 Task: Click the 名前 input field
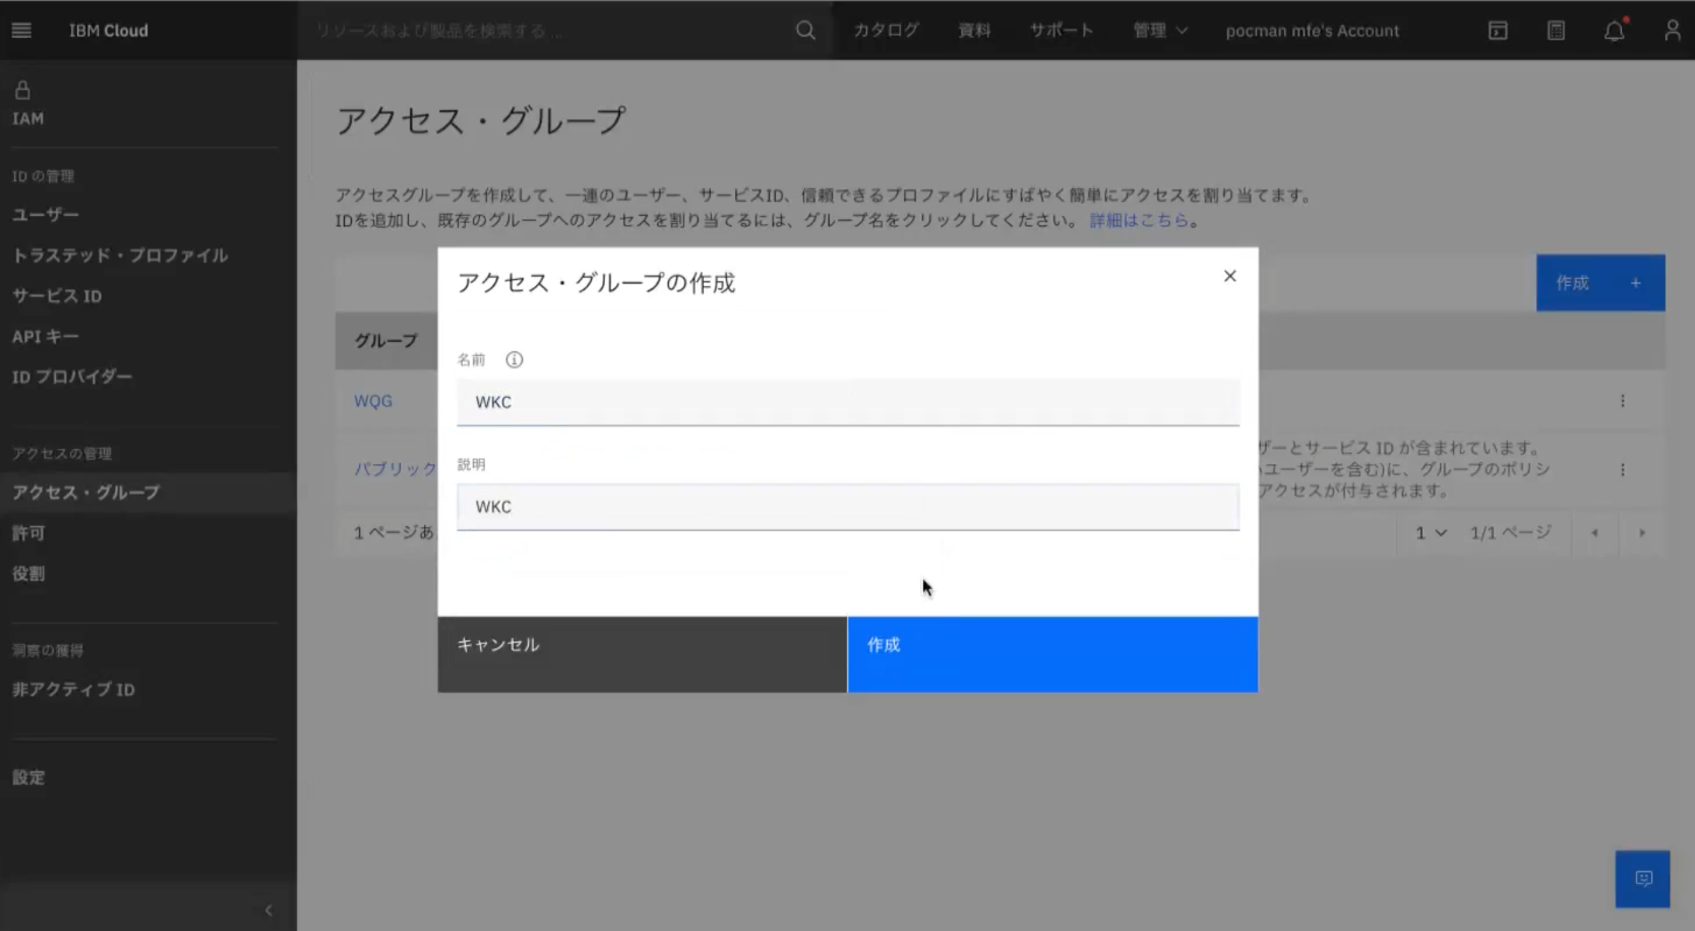pyautogui.click(x=847, y=402)
